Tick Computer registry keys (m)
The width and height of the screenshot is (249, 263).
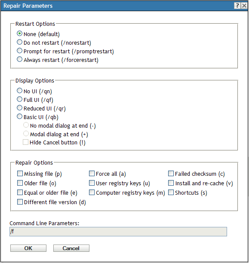[92, 193]
